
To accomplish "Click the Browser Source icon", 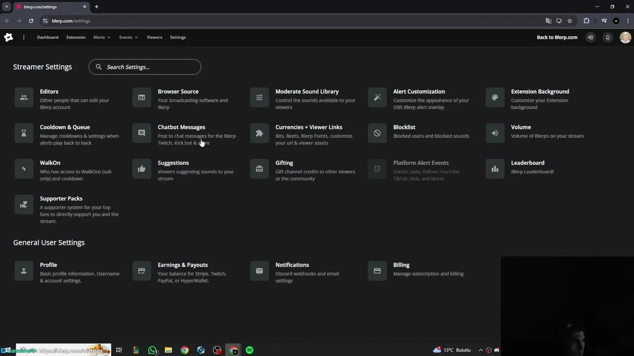I will [x=142, y=97].
